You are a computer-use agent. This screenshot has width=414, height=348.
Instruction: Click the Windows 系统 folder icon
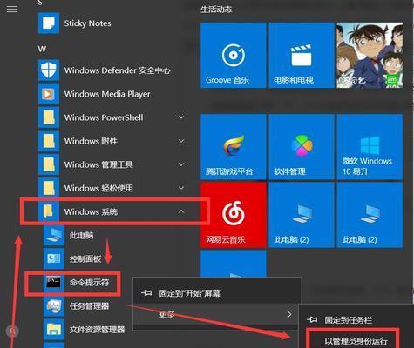point(49,211)
